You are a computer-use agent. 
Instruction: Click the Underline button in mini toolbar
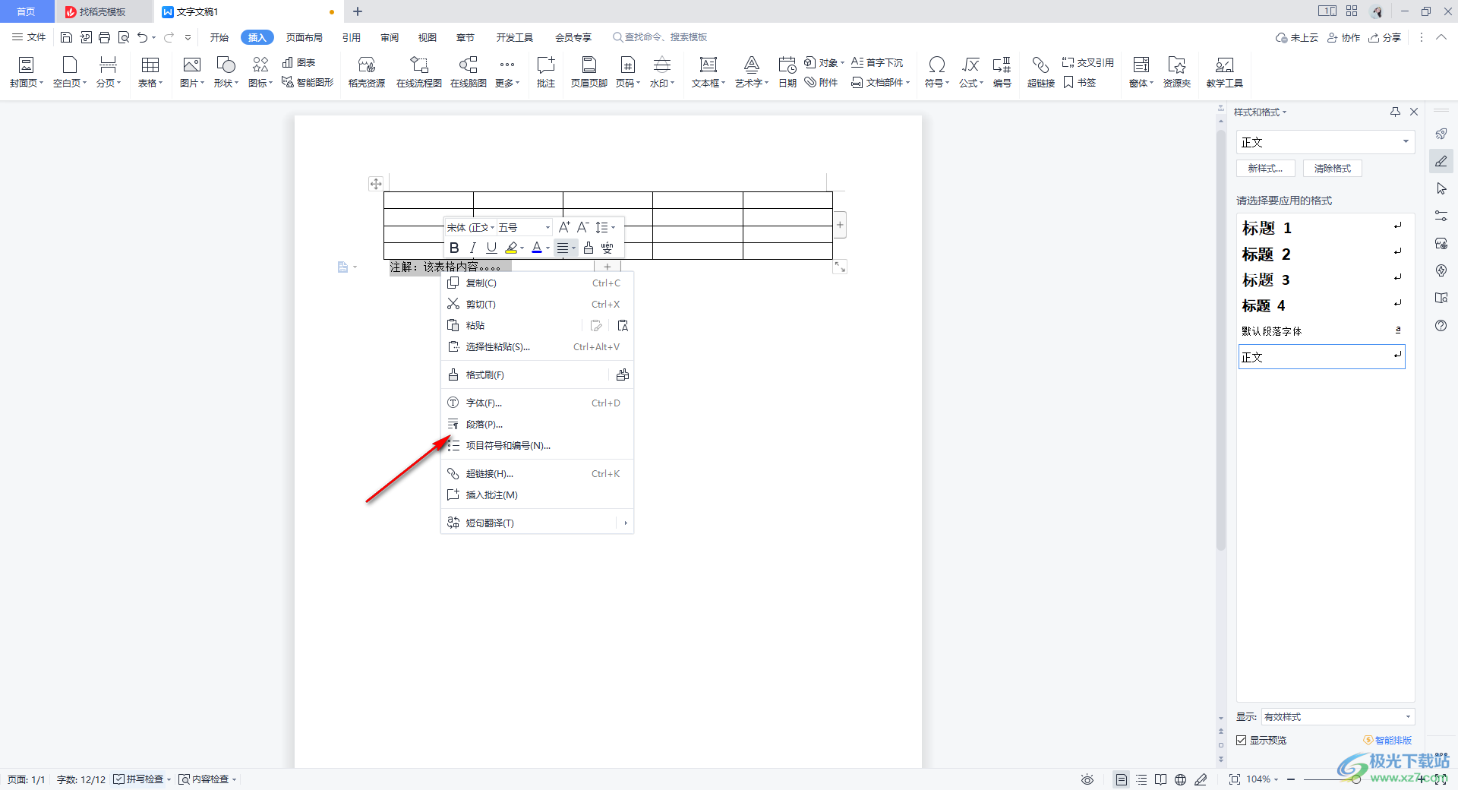pos(491,248)
